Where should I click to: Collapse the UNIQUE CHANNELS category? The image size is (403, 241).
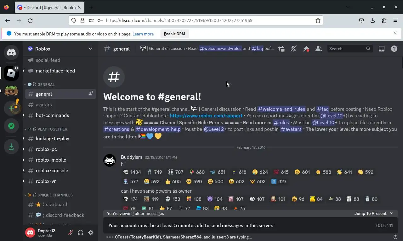pos(49,195)
